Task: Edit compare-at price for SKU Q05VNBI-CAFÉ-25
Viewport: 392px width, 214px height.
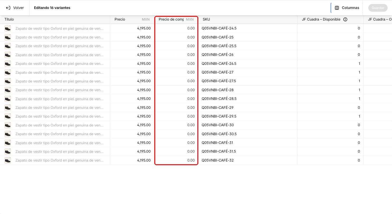Action: pyautogui.click(x=176, y=37)
